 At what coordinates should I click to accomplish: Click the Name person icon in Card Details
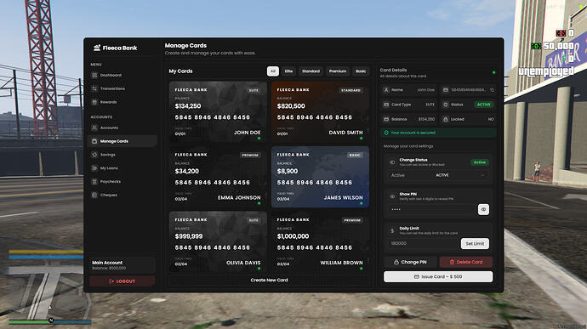(386, 90)
